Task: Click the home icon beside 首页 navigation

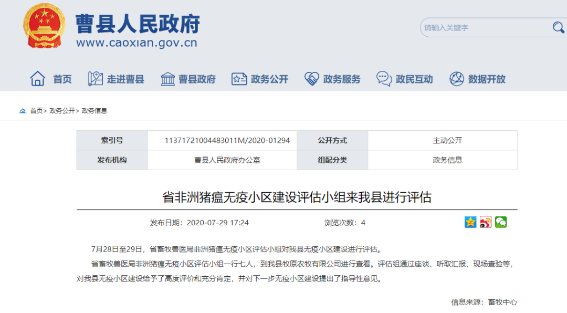Action: [x=37, y=78]
